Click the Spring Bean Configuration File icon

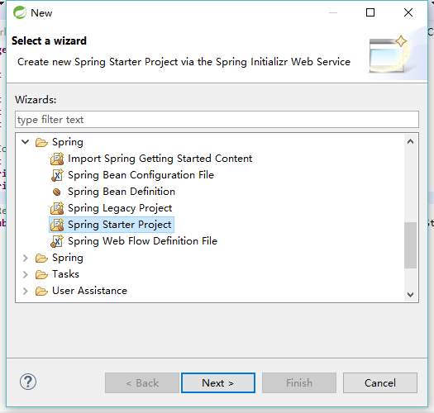point(57,175)
